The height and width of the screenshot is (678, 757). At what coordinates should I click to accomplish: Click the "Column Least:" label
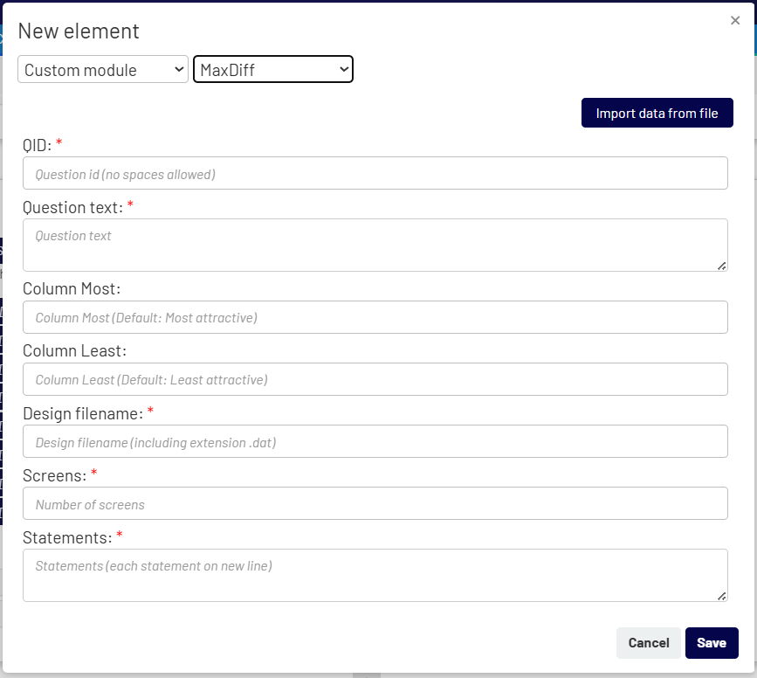tap(74, 351)
